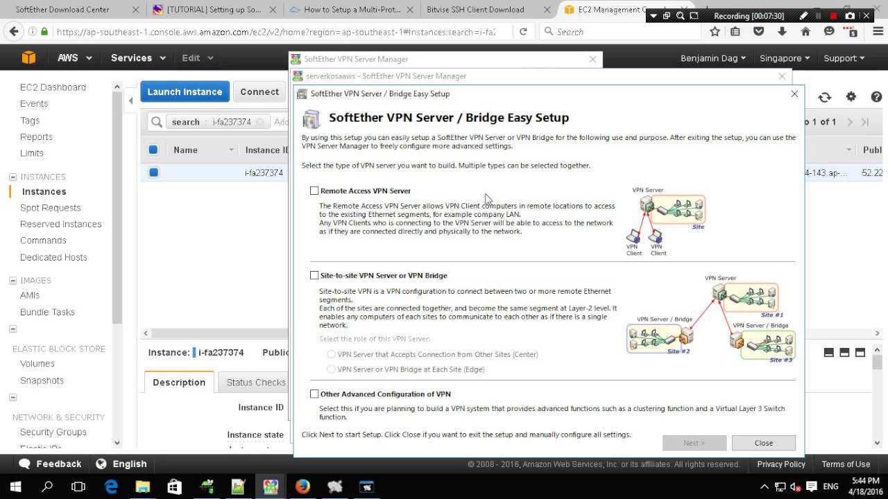Select VPN Server that Accepts Connection (Center) radio
The height and width of the screenshot is (499, 888).
pos(331,354)
